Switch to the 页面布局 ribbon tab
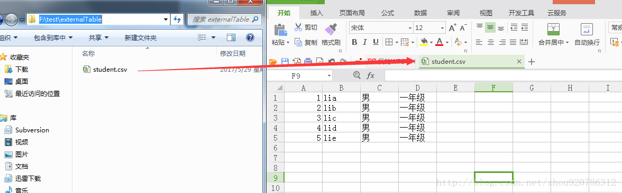This screenshot has height=193, width=622. [x=352, y=13]
